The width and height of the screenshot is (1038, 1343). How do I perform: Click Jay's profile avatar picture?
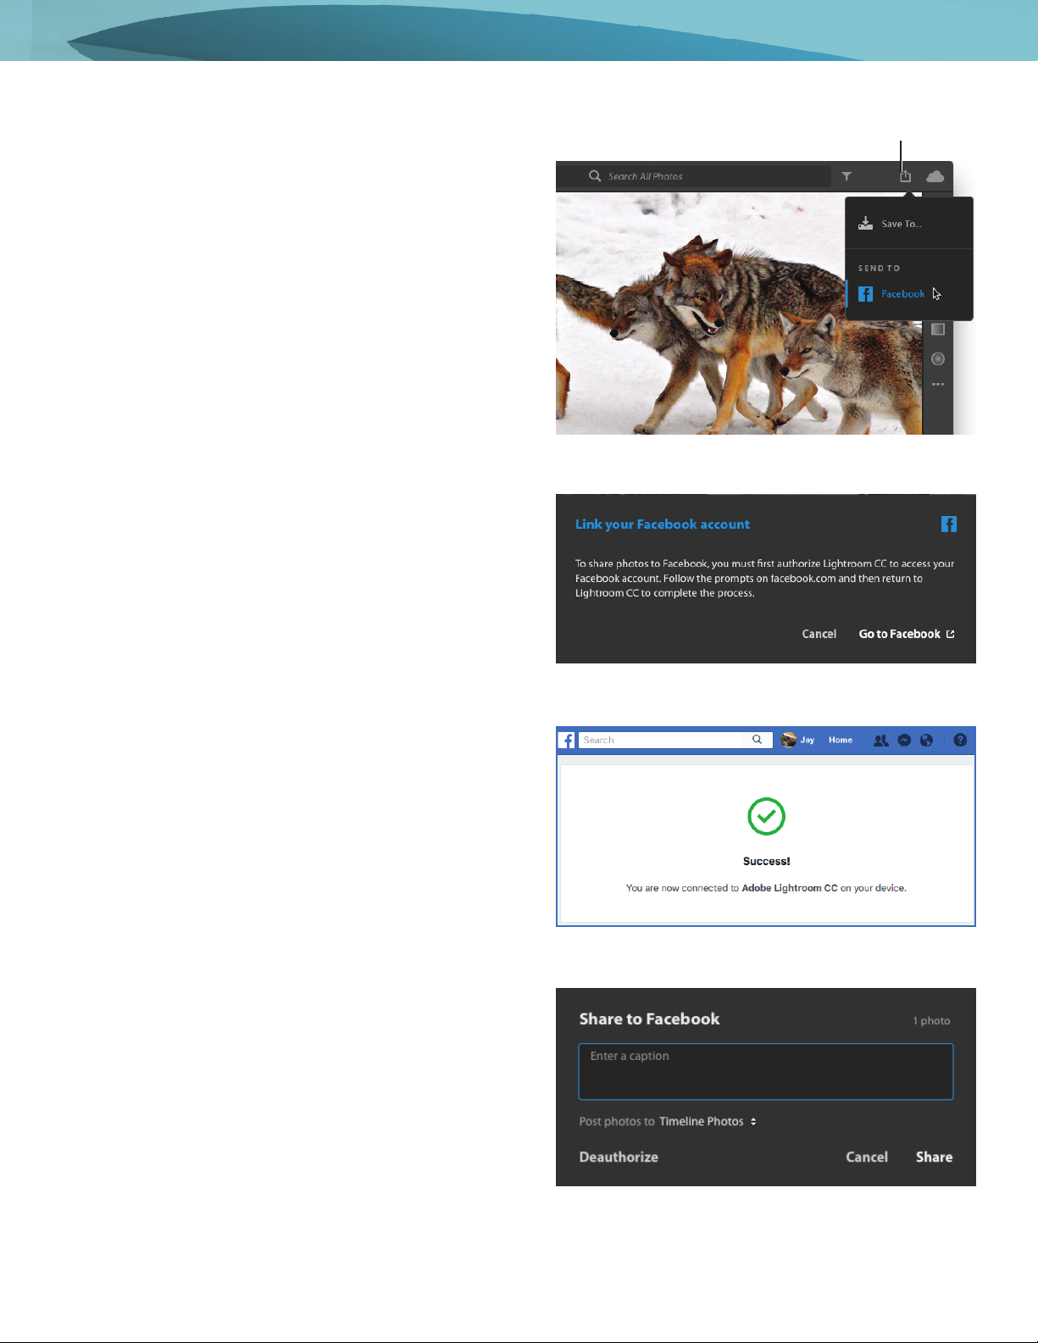point(789,740)
